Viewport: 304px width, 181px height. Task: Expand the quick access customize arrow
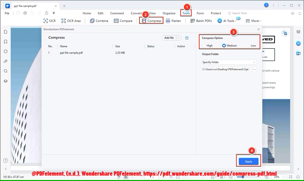tap(54, 13)
